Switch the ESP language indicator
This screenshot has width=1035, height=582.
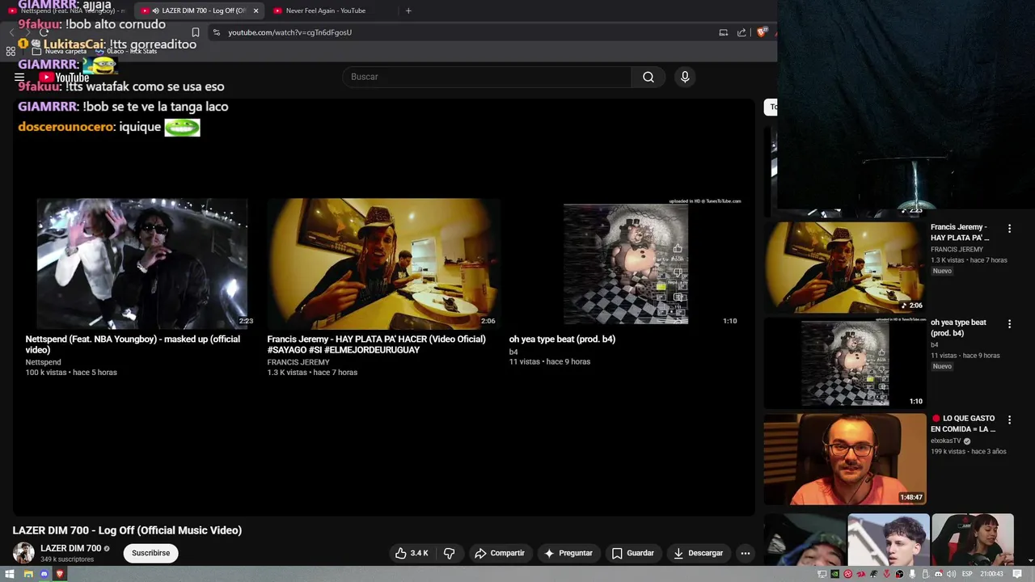[x=967, y=574]
